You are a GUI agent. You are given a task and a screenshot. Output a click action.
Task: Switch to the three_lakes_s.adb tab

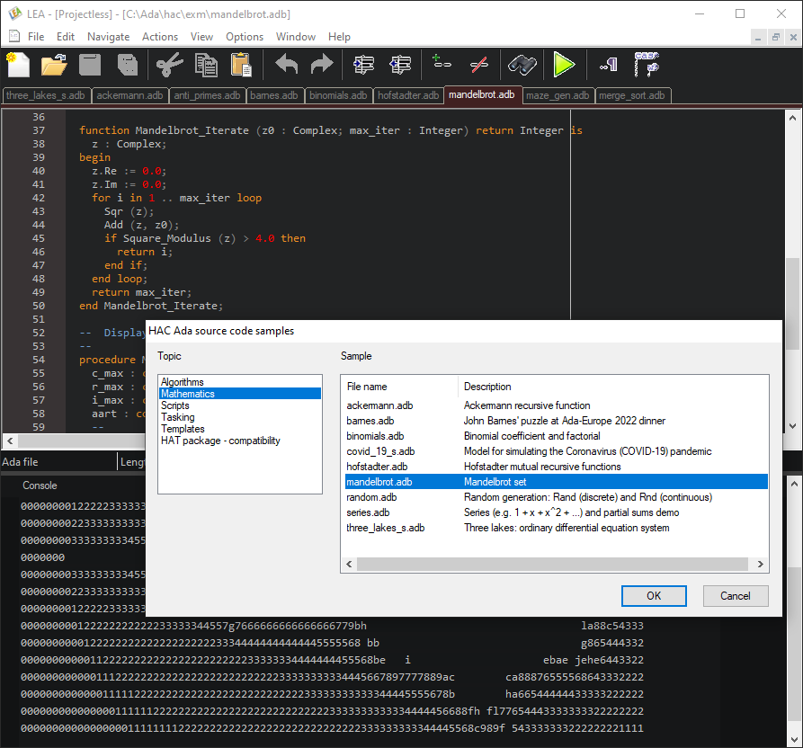tap(46, 95)
